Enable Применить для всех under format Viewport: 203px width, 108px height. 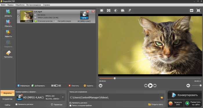[x=17, y=104]
